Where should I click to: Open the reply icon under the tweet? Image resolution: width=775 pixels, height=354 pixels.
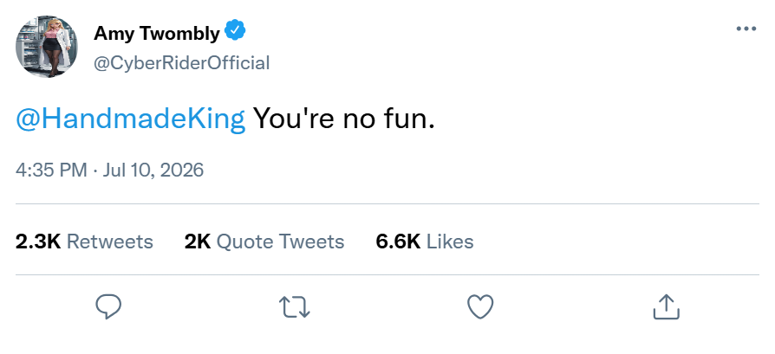point(108,307)
